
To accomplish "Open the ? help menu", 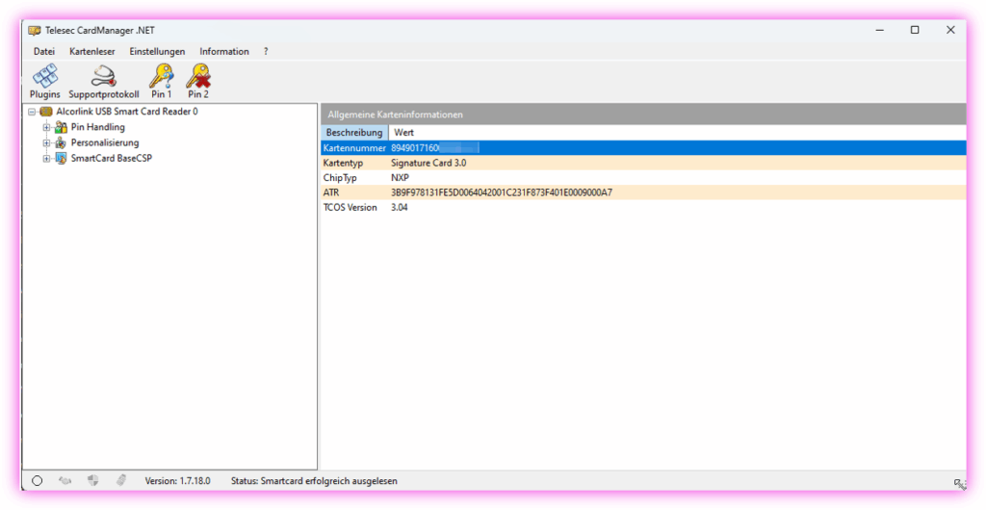I will click(x=266, y=51).
